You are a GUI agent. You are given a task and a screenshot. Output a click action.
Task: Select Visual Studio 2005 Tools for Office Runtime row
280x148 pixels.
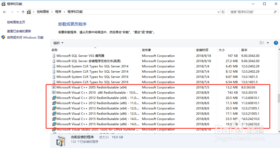point(97,130)
